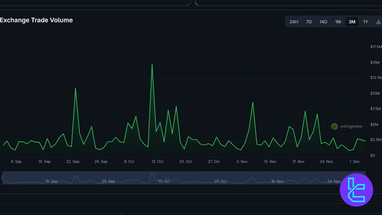Click the download chart icon
Screen dimensions: 382x215
coord(378,22)
